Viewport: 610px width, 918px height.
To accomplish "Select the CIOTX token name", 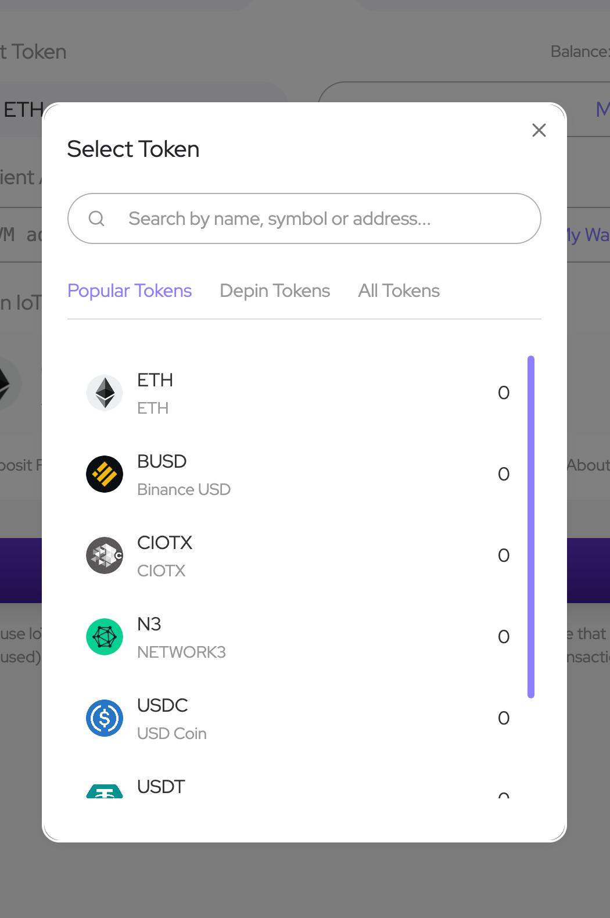I will click(164, 543).
